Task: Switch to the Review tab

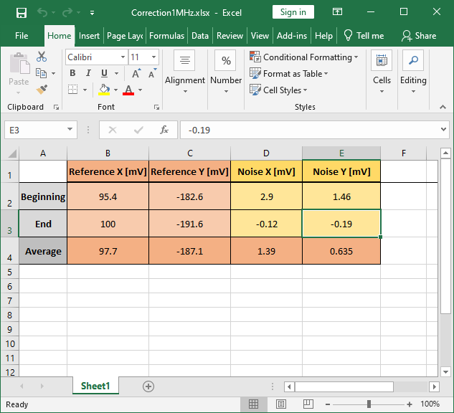Action: tap(230, 35)
